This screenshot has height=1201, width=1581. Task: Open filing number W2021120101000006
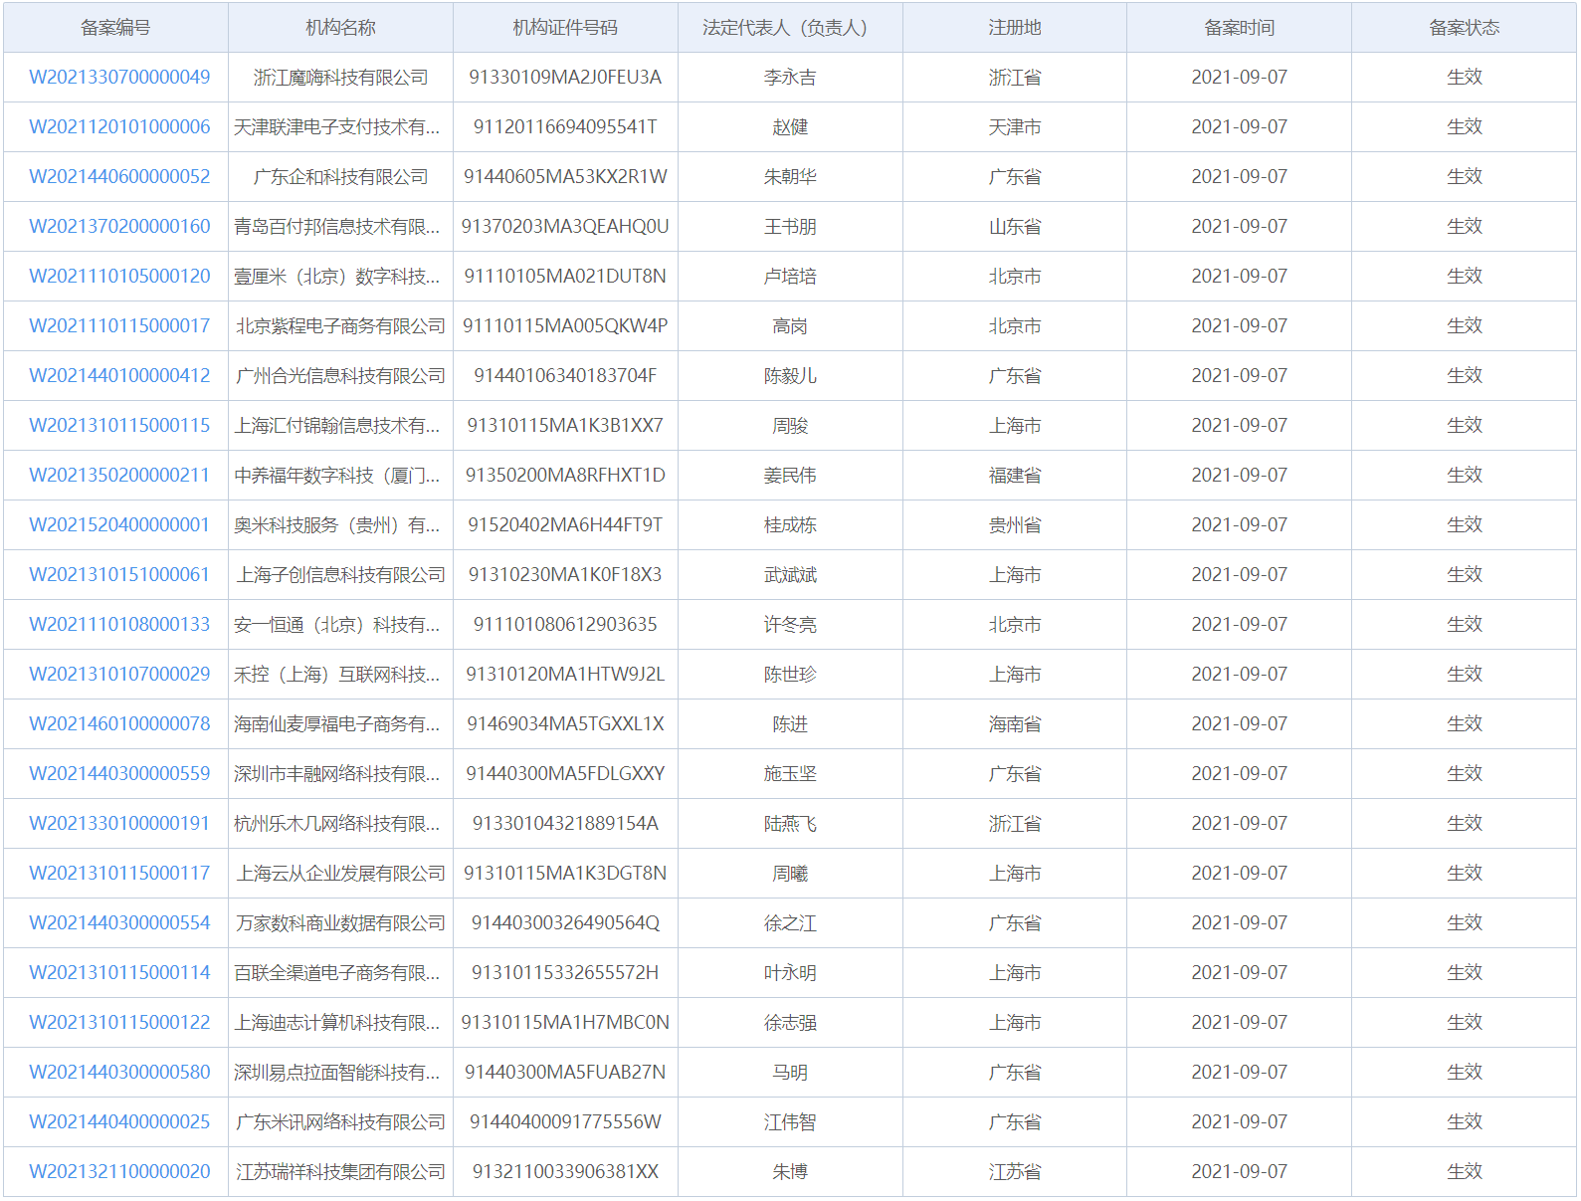click(x=119, y=127)
